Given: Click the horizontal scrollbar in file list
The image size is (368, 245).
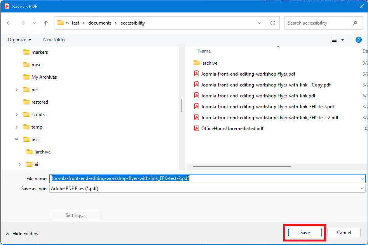Looking at the screenshot, I should pos(242,167).
